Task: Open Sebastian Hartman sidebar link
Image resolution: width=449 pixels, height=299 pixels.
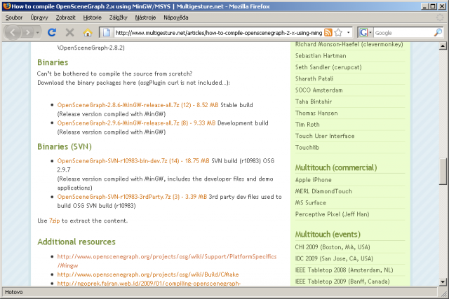Action: point(321,56)
